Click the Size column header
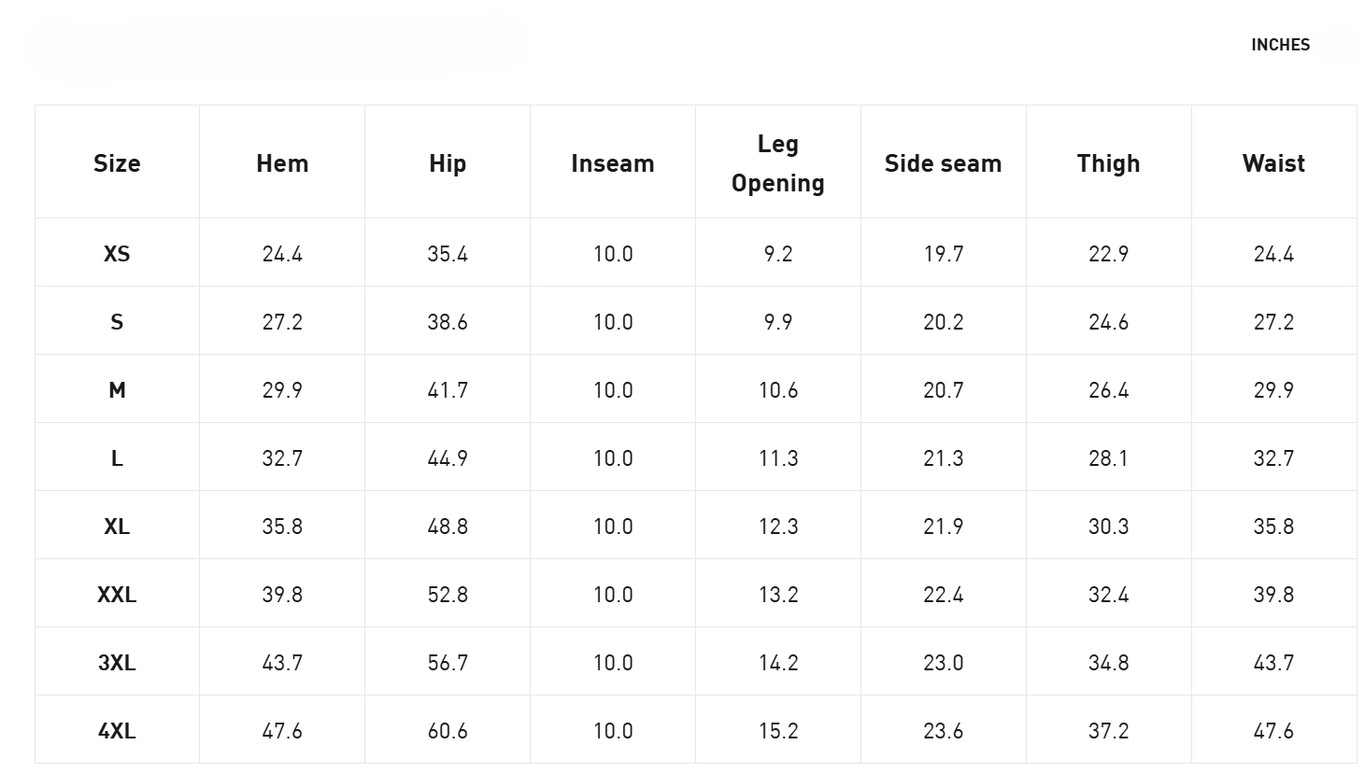Viewport: 1365px width, 773px height. coord(117,163)
